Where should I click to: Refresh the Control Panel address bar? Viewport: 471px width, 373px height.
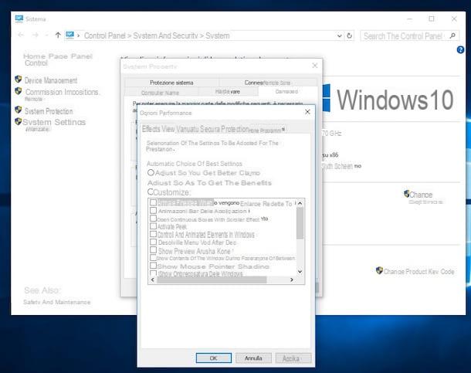point(349,36)
